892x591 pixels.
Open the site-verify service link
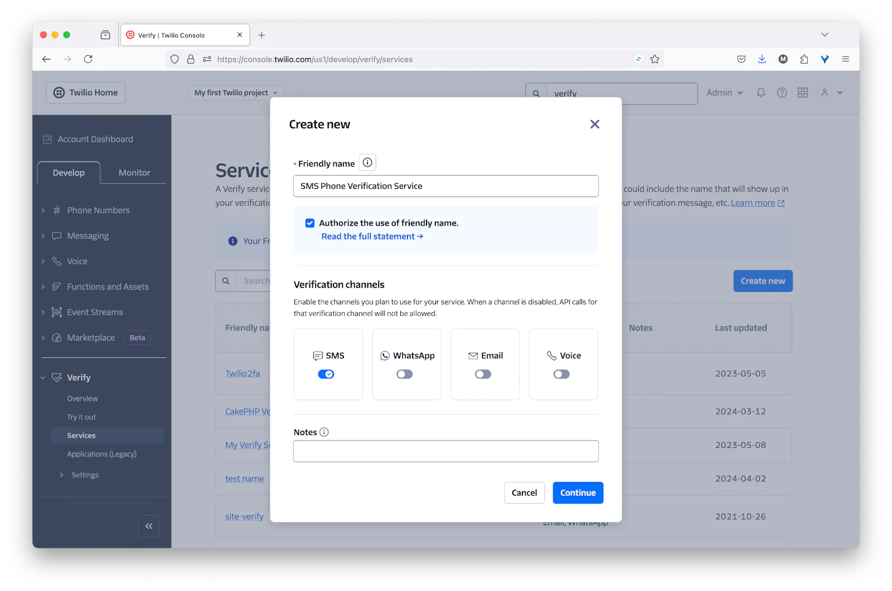244,517
